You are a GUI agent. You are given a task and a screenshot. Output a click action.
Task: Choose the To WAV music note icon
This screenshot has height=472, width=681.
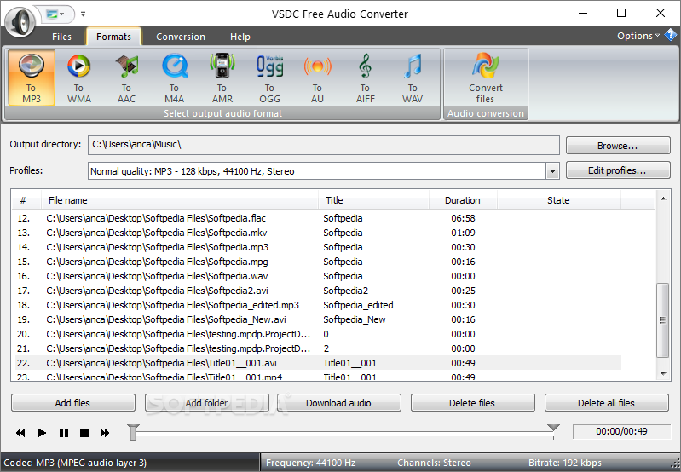pos(413,78)
